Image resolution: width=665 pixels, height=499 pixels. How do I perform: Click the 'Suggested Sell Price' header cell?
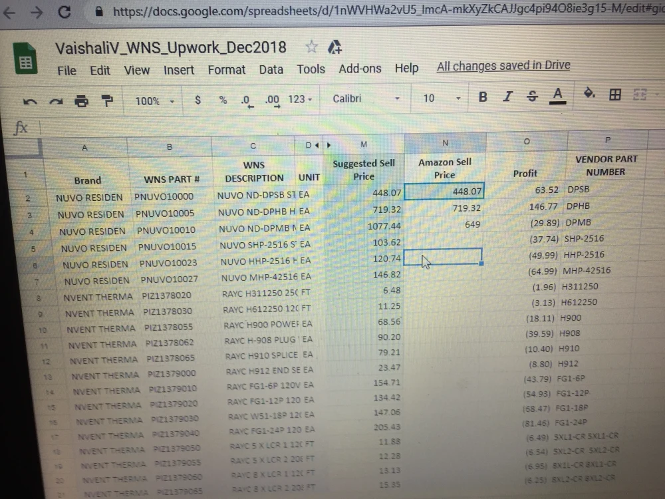click(x=364, y=170)
